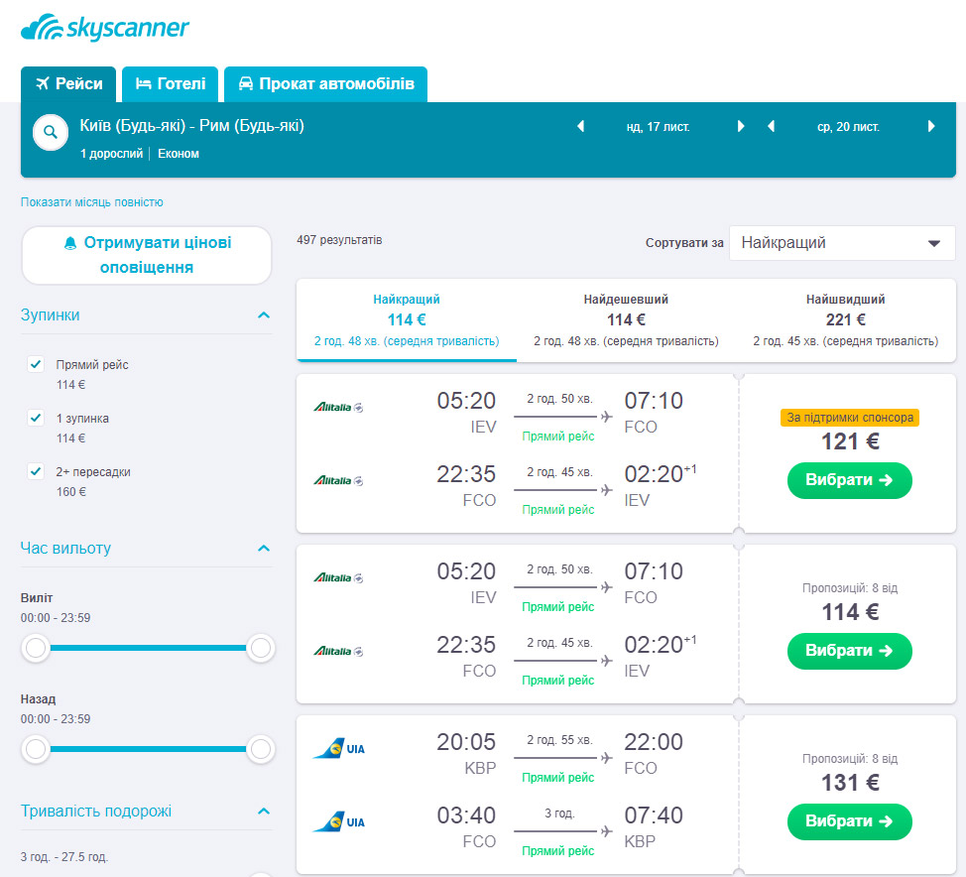This screenshot has width=966, height=877.
Task: Select the Найшвидший 221 € tab
Action: click(845, 319)
